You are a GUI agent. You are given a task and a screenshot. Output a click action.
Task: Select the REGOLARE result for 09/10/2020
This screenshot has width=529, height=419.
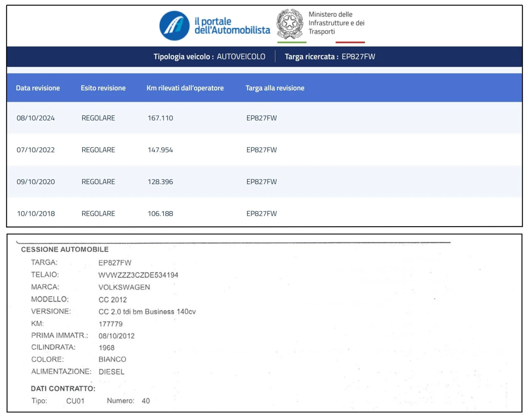click(98, 182)
